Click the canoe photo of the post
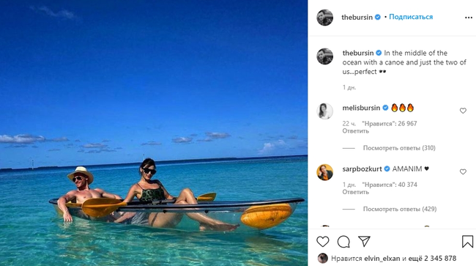Image resolution: width=476 pixels, height=266 pixels. 154,133
